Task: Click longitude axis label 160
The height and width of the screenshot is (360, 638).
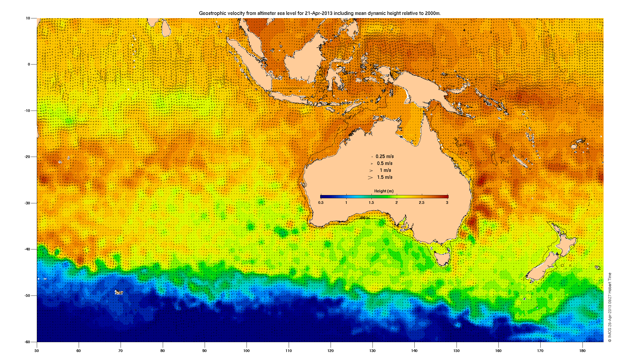Action: pyautogui.click(x=498, y=351)
